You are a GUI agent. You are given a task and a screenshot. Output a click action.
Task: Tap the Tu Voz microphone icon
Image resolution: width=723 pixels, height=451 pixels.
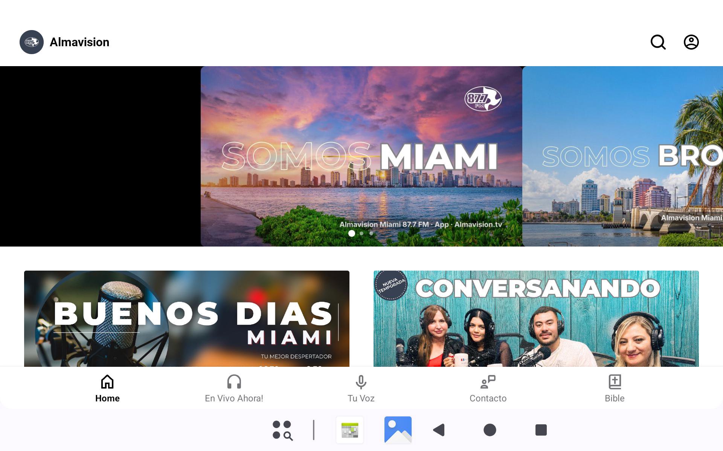point(361,382)
